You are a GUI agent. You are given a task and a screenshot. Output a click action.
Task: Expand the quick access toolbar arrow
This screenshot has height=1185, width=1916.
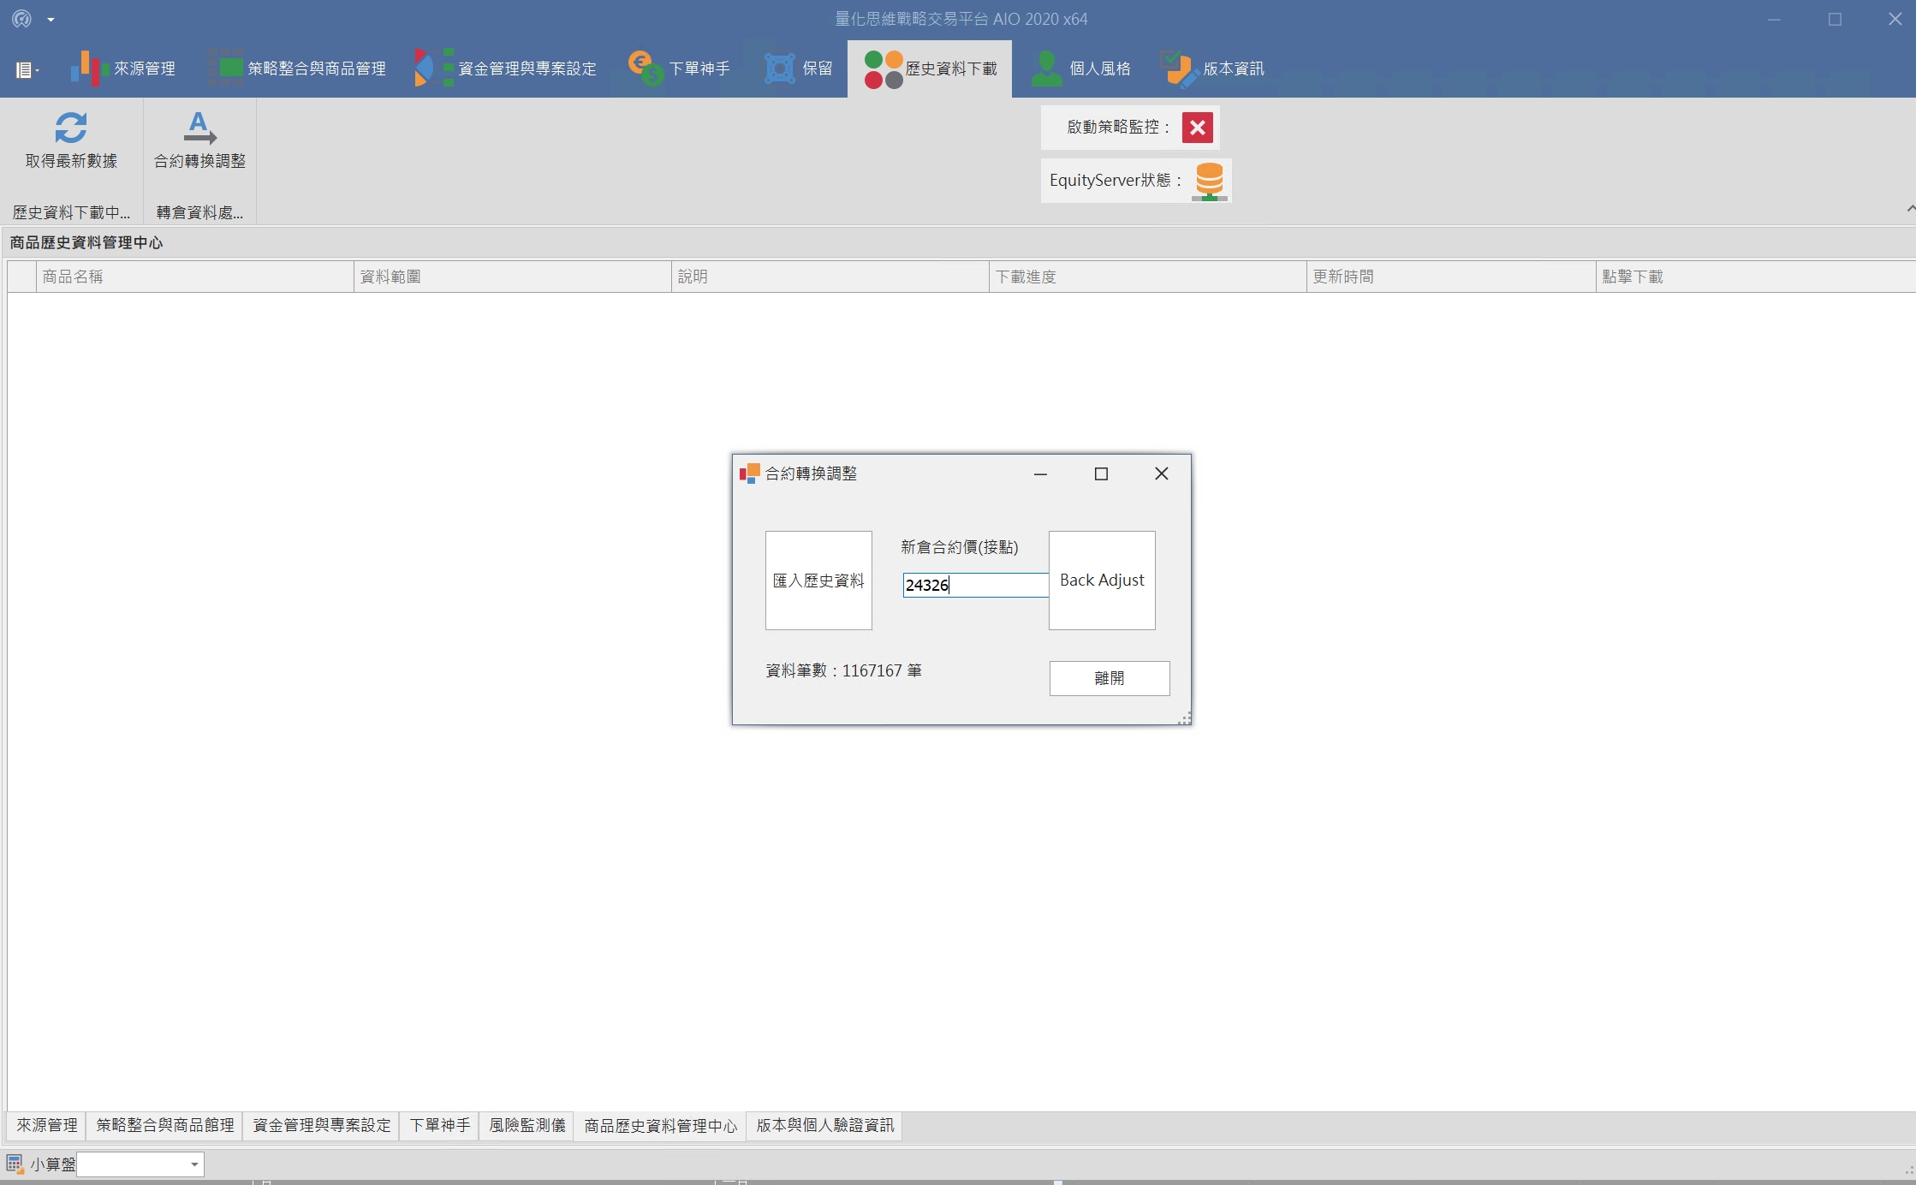click(51, 19)
